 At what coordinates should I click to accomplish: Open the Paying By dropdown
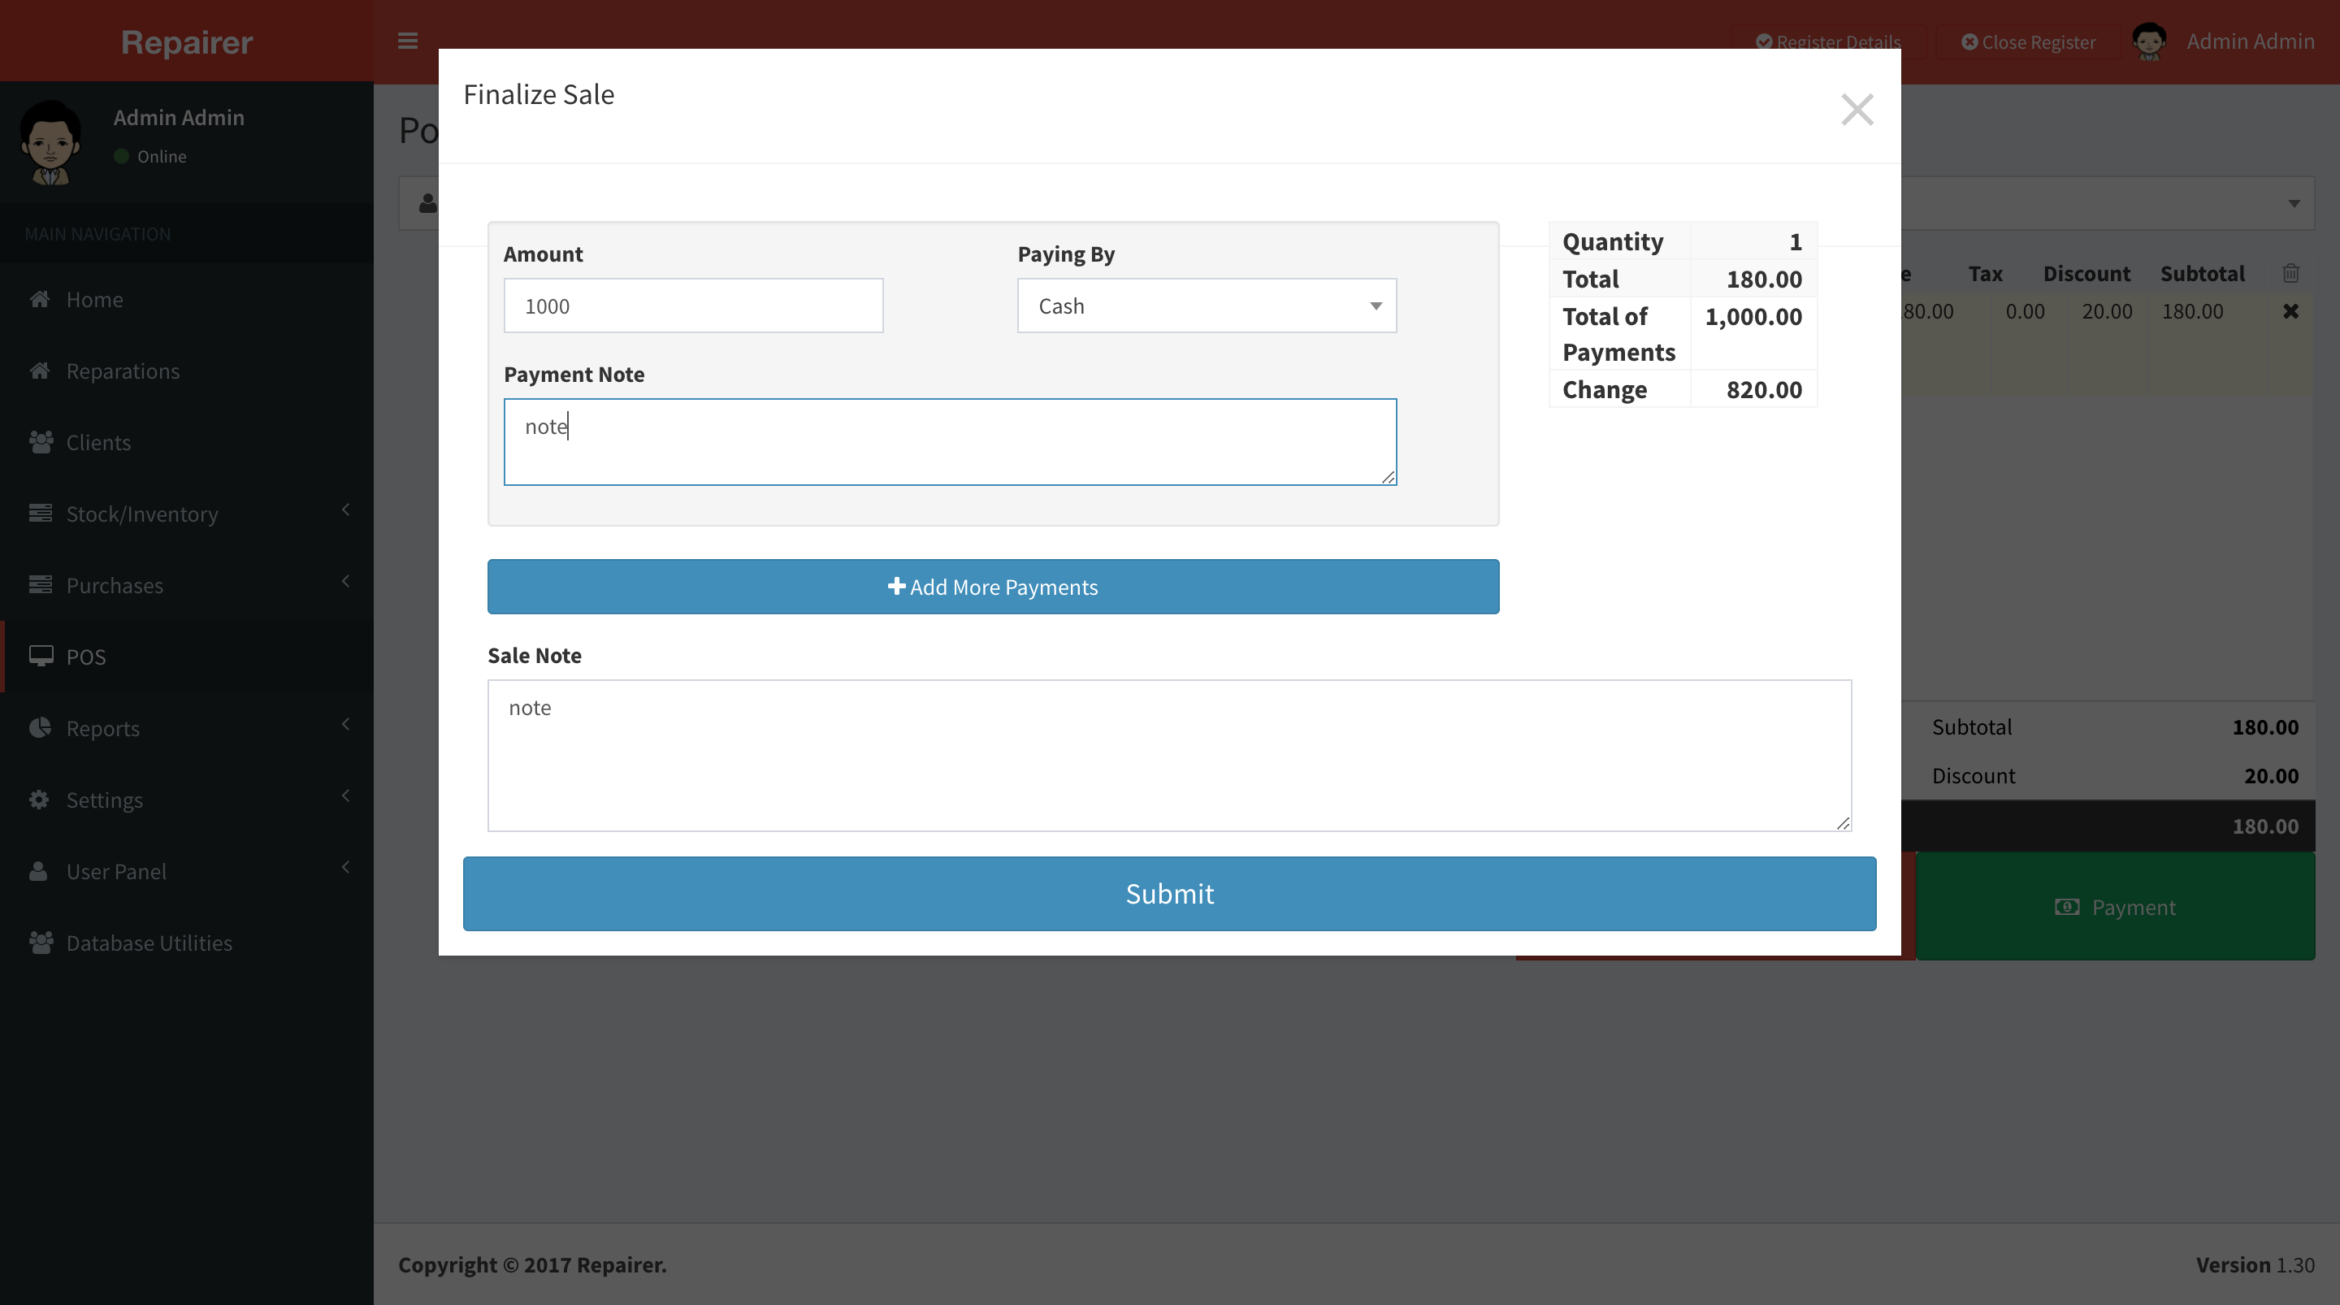click(x=1207, y=306)
